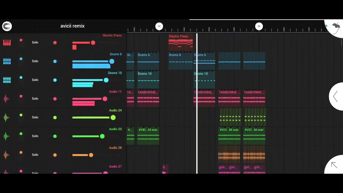Open the Drums 10 step sequencer icon

tap(7, 80)
